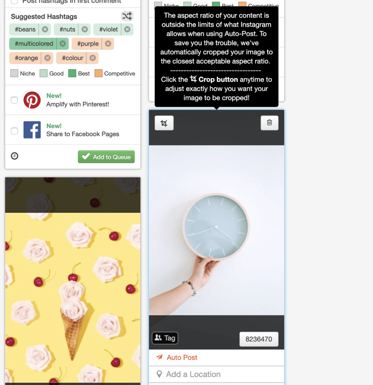Viewport: 373px width, 385px height.
Task: Delete the clock image with trash icon
Action: click(269, 123)
